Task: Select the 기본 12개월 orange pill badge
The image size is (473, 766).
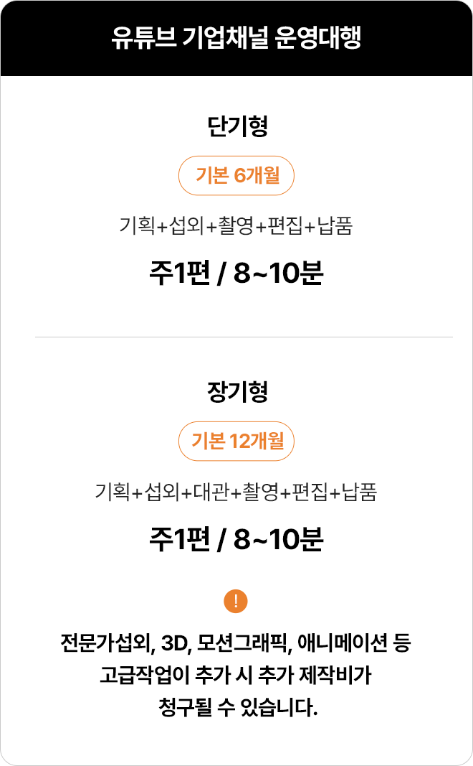Action: (236, 441)
